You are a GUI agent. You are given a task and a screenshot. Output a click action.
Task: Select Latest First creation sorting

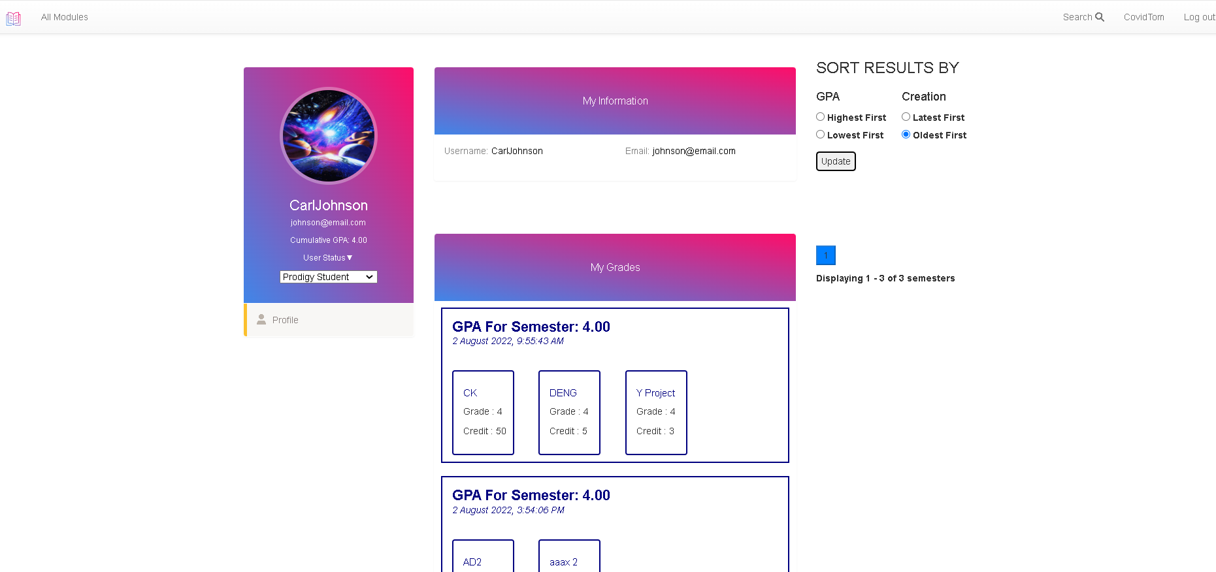click(x=906, y=117)
